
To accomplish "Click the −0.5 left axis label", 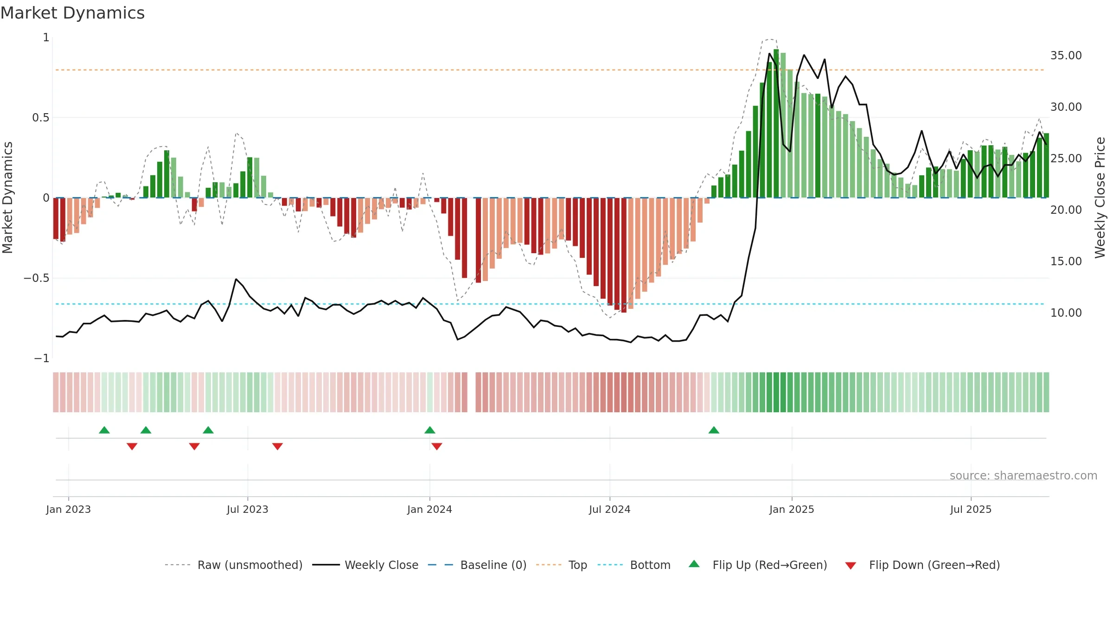I will click(37, 278).
